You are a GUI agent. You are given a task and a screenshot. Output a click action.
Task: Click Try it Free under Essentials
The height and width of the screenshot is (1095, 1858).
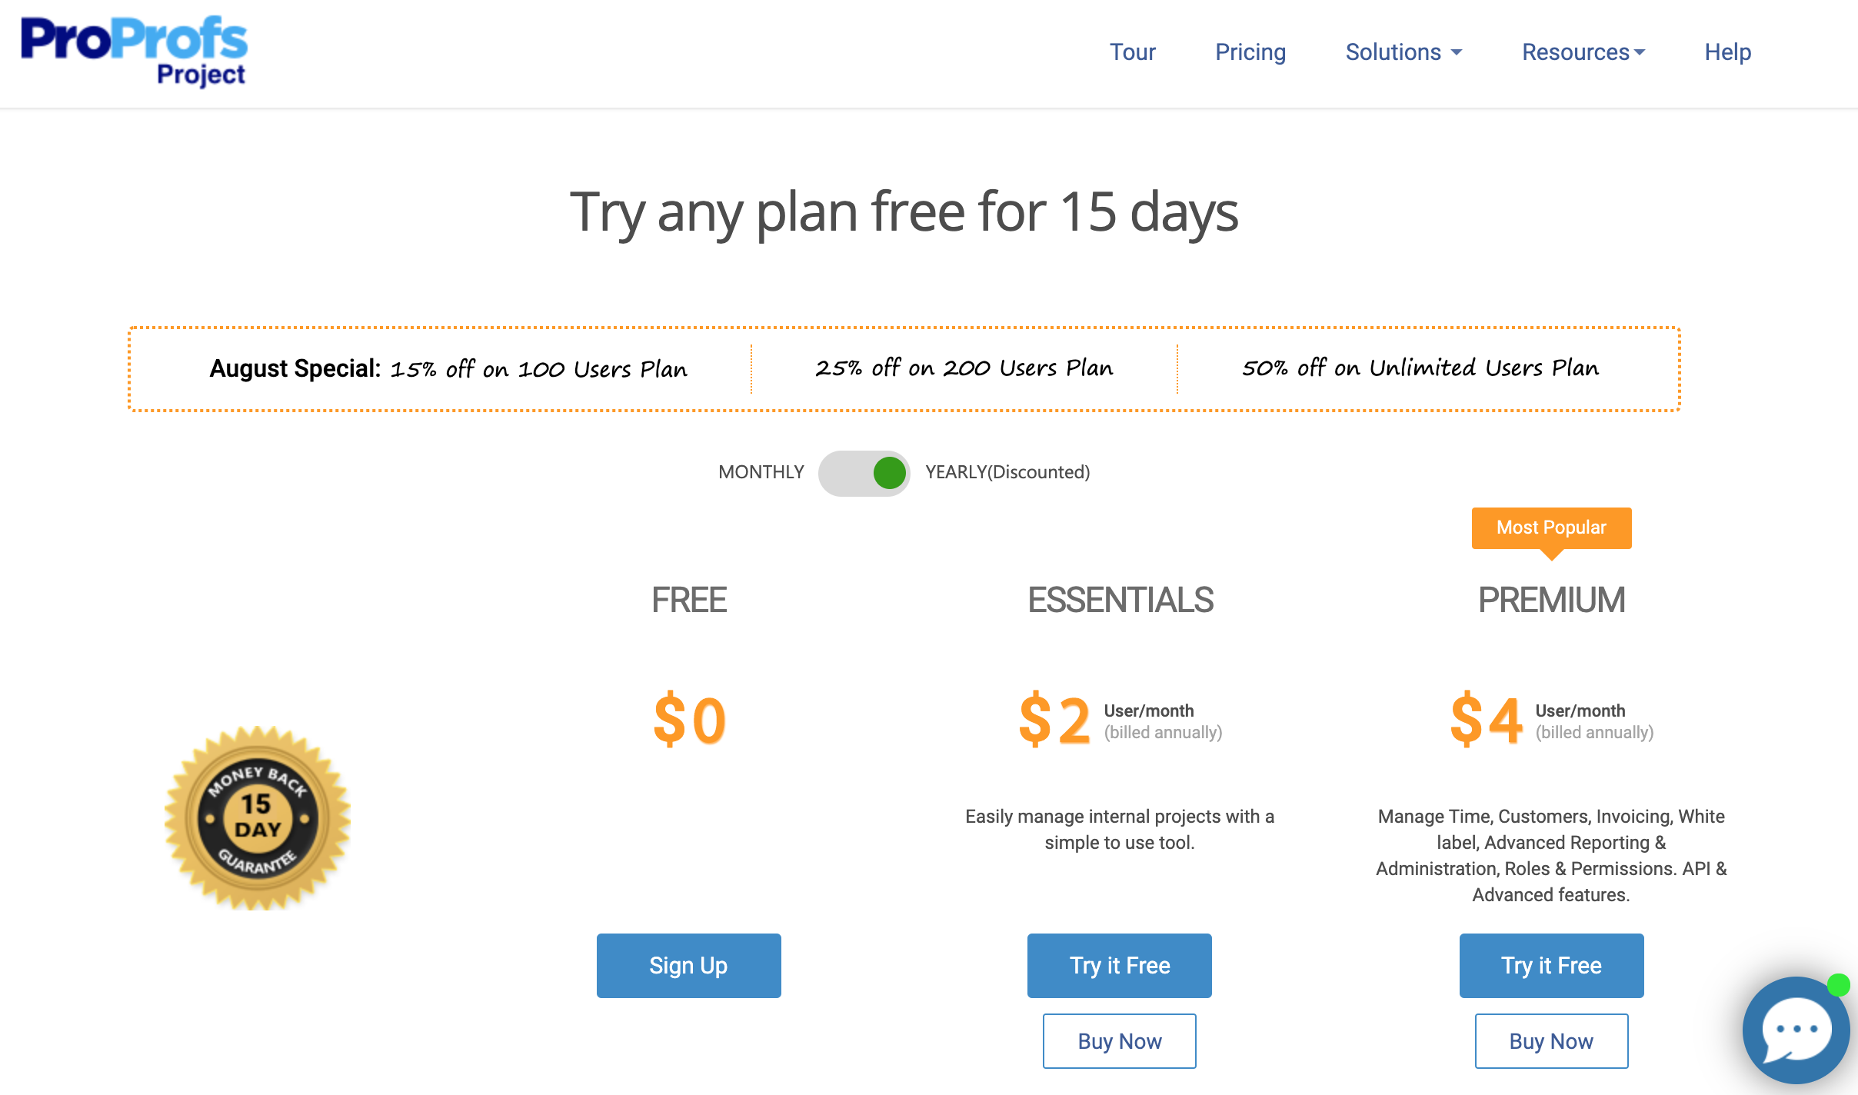[1120, 966]
